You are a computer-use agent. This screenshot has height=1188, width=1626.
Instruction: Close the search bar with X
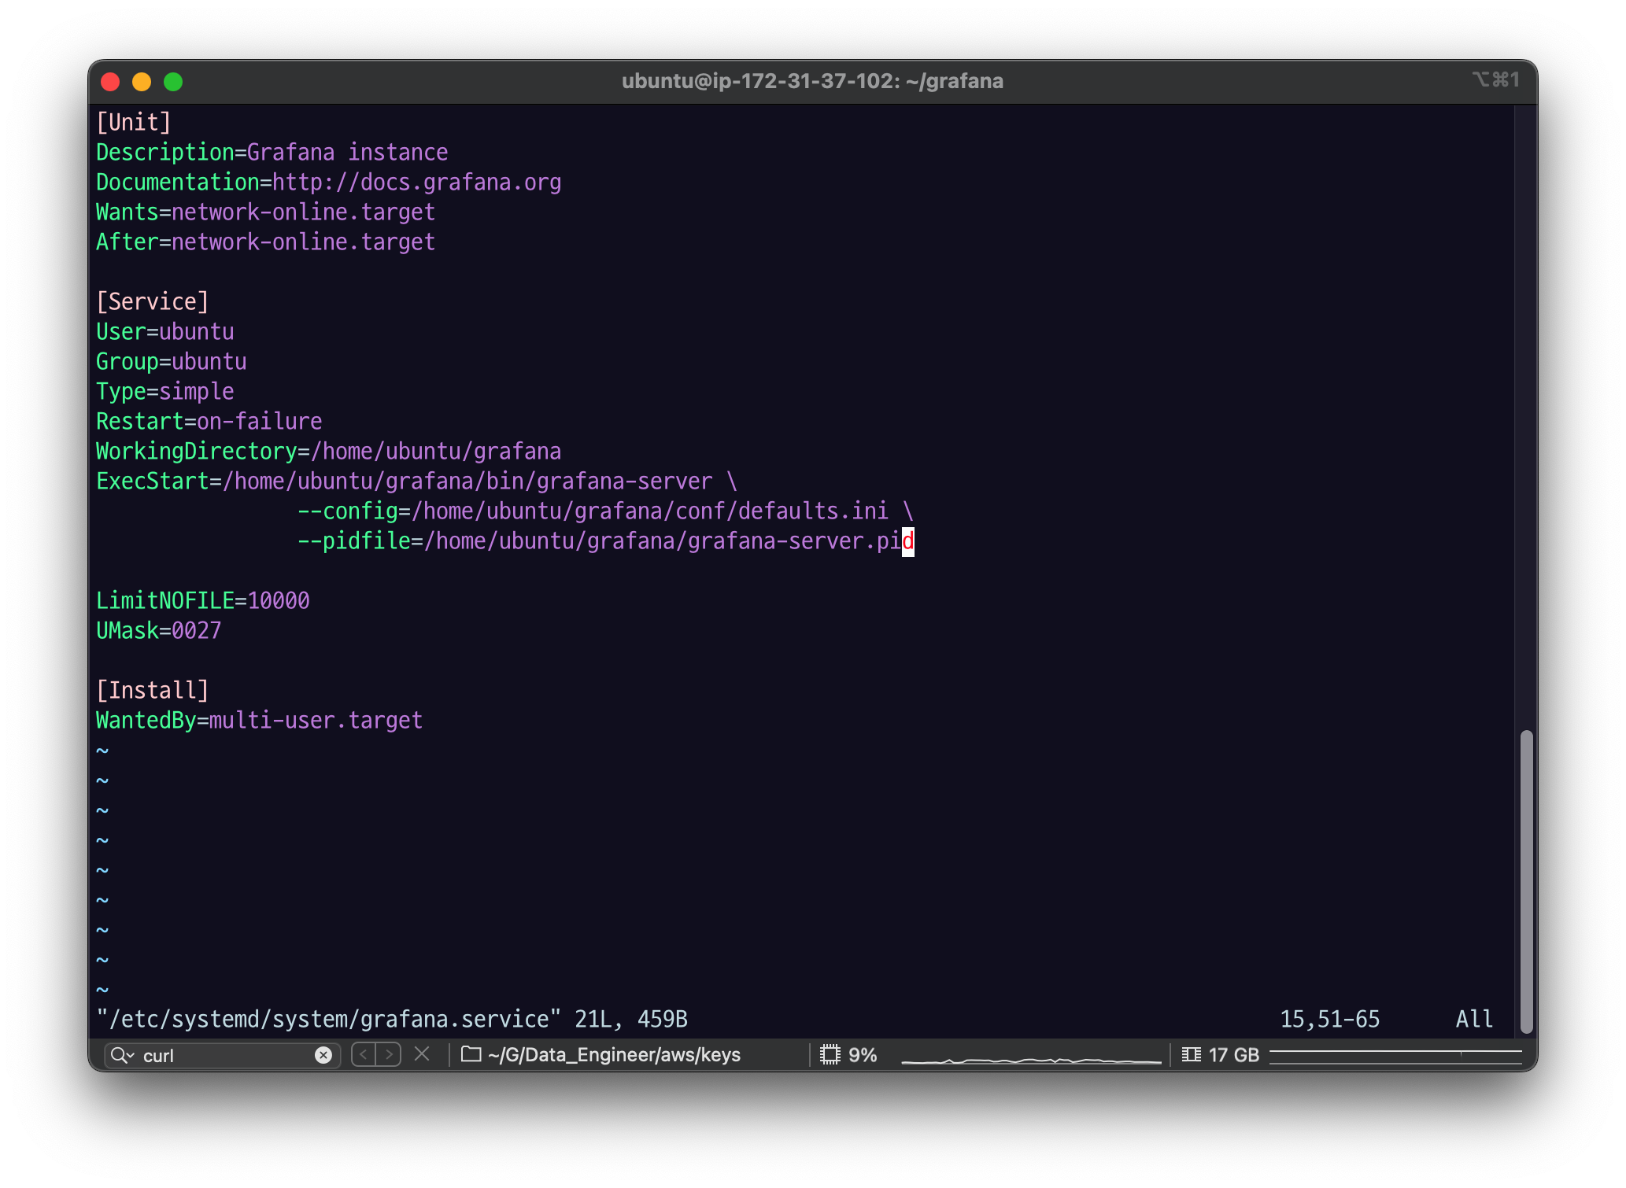(422, 1054)
